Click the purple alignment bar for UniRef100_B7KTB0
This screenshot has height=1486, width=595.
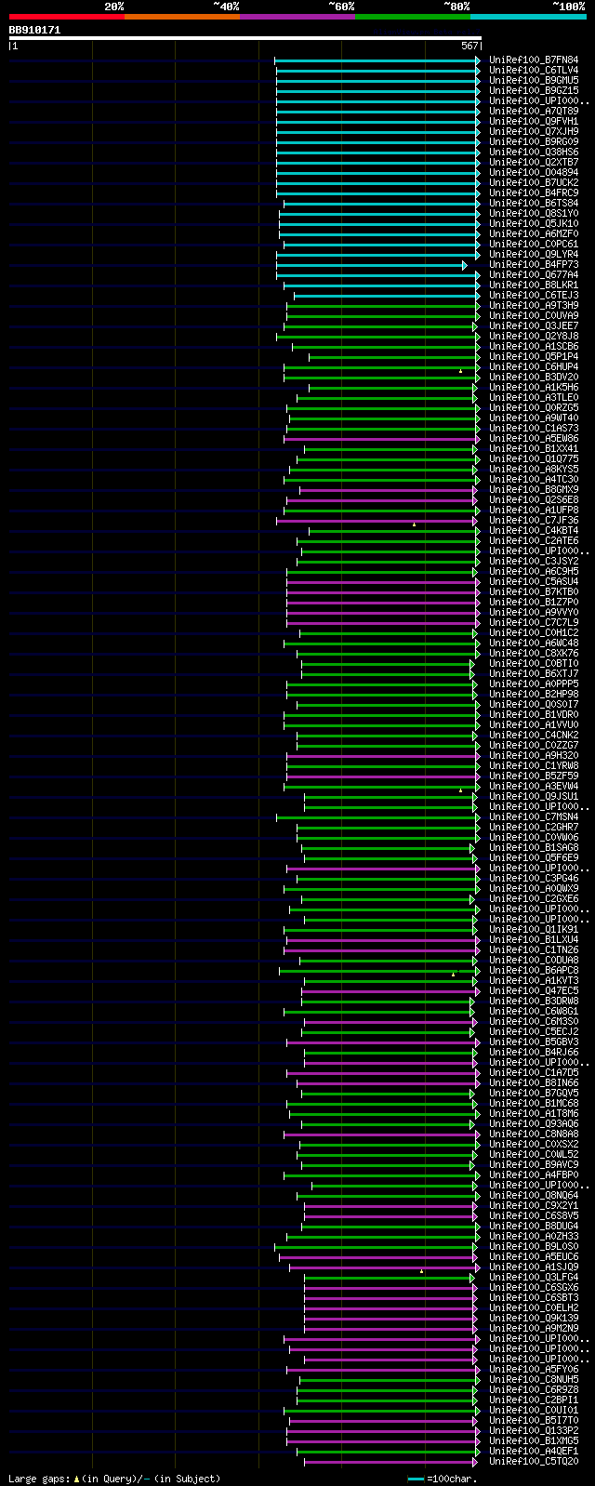[383, 592]
